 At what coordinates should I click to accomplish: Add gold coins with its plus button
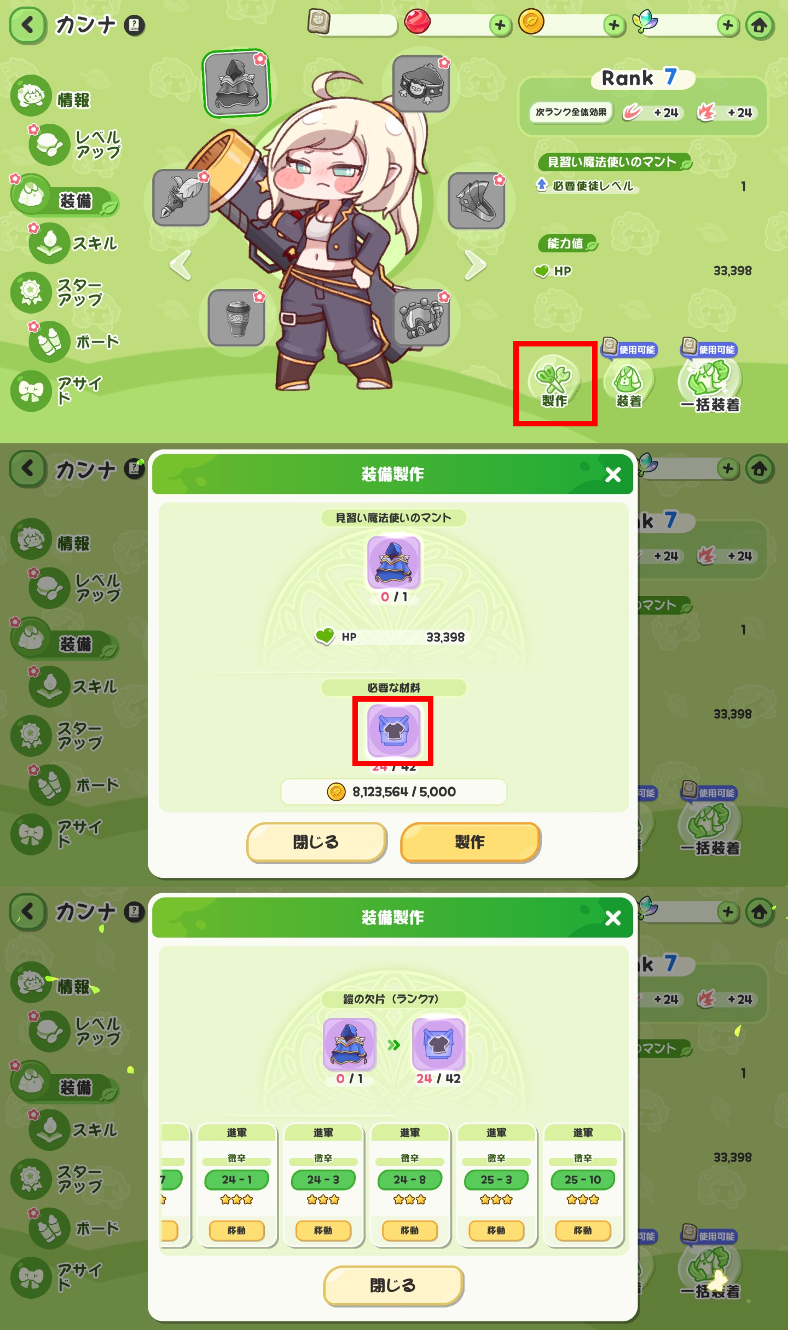tap(614, 25)
